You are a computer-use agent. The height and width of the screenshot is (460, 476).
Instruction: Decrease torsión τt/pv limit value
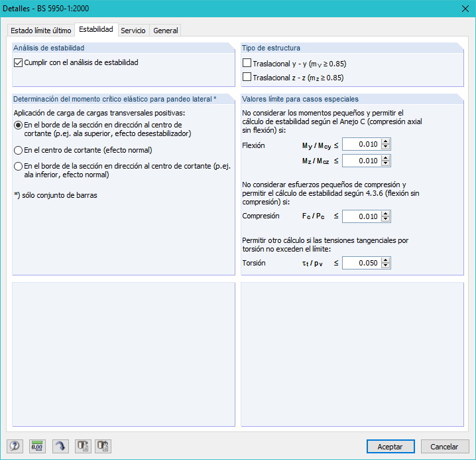[x=386, y=266]
